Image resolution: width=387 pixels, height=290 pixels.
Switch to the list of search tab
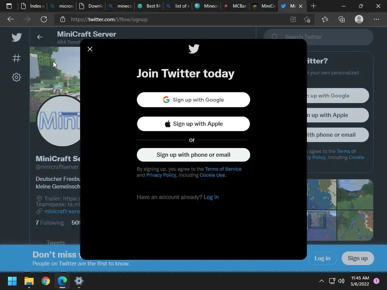[x=178, y=6]
